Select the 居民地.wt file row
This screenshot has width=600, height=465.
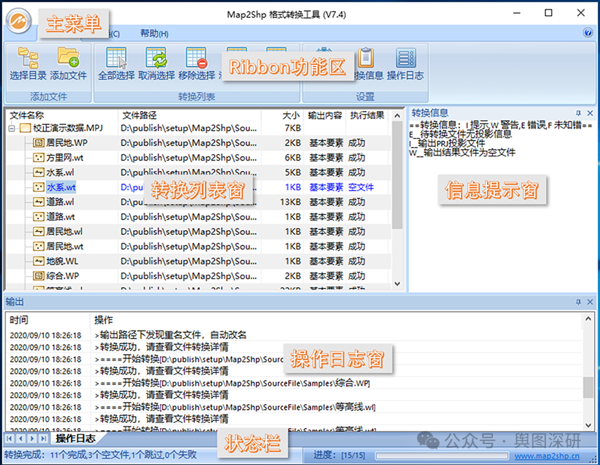click(199, 247)
